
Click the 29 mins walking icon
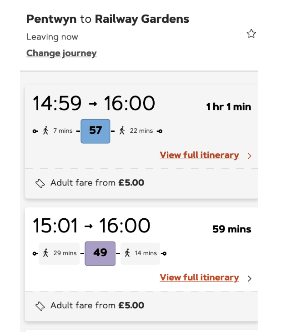click(45, 253)
